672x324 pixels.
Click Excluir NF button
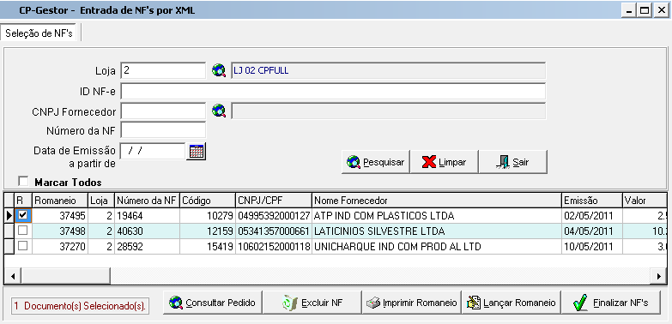(x=312, y=303)
